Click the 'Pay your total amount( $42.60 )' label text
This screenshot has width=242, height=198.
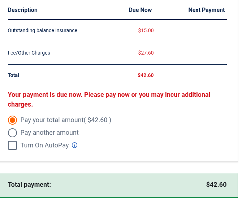point(66,120)
